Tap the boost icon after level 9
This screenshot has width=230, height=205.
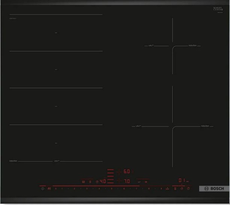coord(167,189)
